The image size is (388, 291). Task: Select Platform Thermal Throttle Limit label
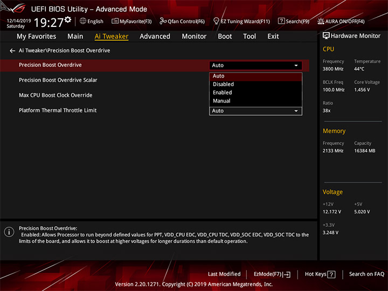click(58, 110)
